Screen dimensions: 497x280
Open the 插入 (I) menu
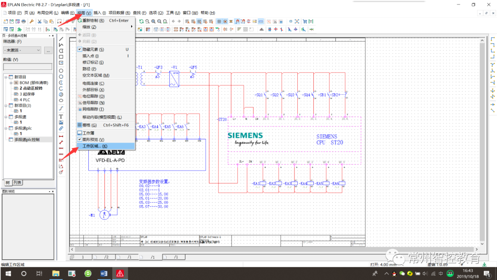(100, 13)
